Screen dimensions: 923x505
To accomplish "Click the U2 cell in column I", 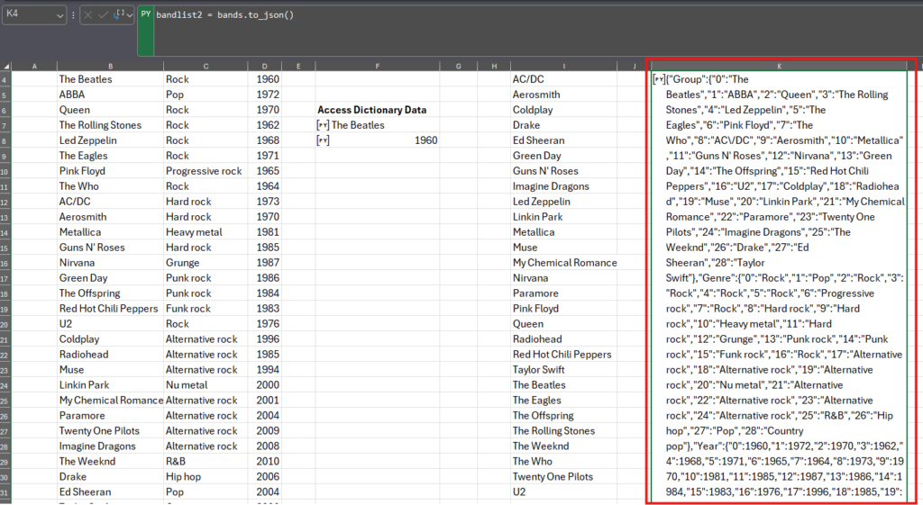I will tap(563, 492).
